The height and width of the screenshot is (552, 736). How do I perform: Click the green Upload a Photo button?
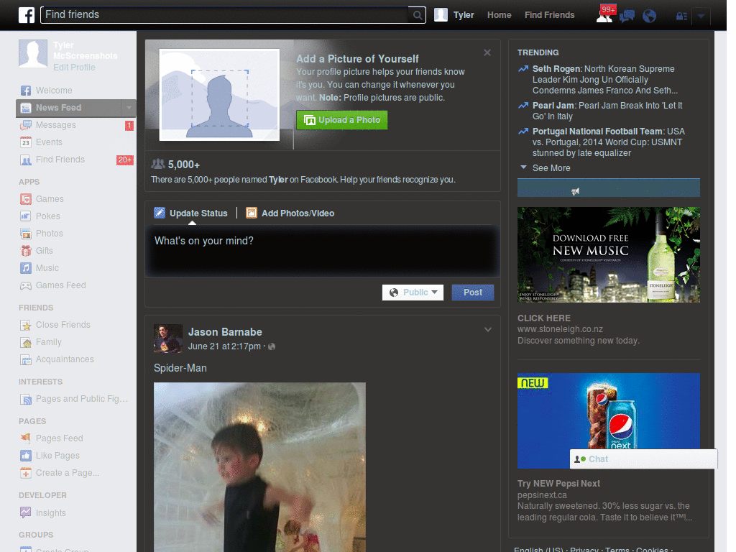[341, 120]
